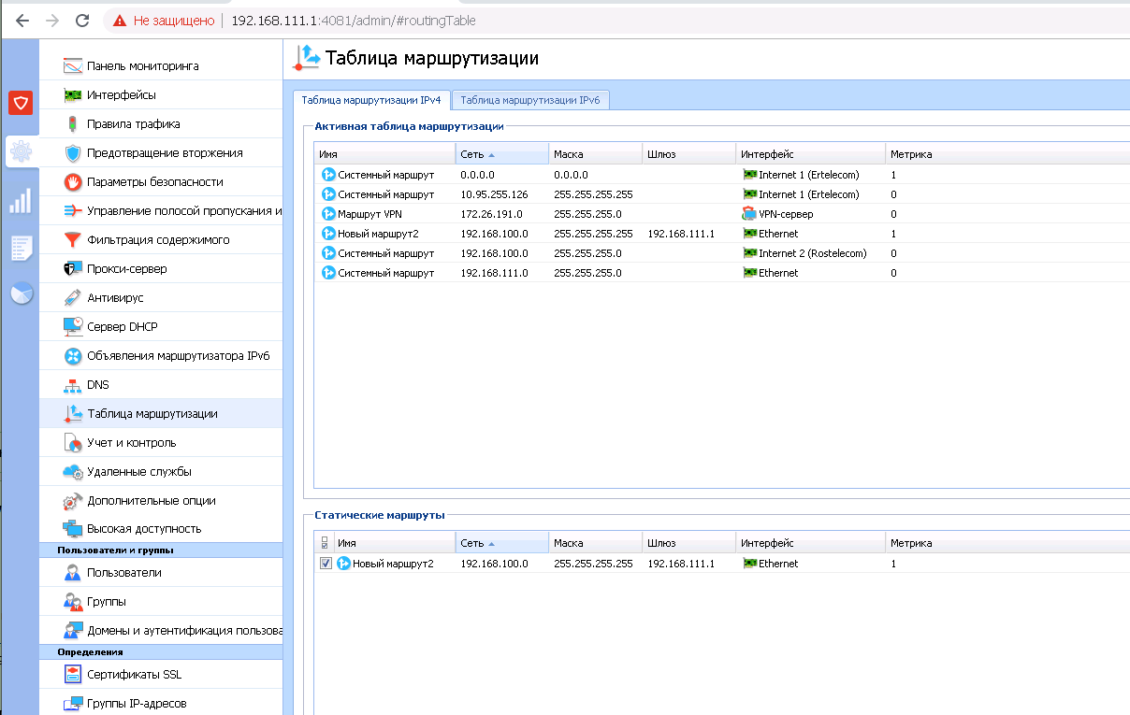Open Пользователи in the sidebar
Viewport: 1130px width, 715px height.
161,573
